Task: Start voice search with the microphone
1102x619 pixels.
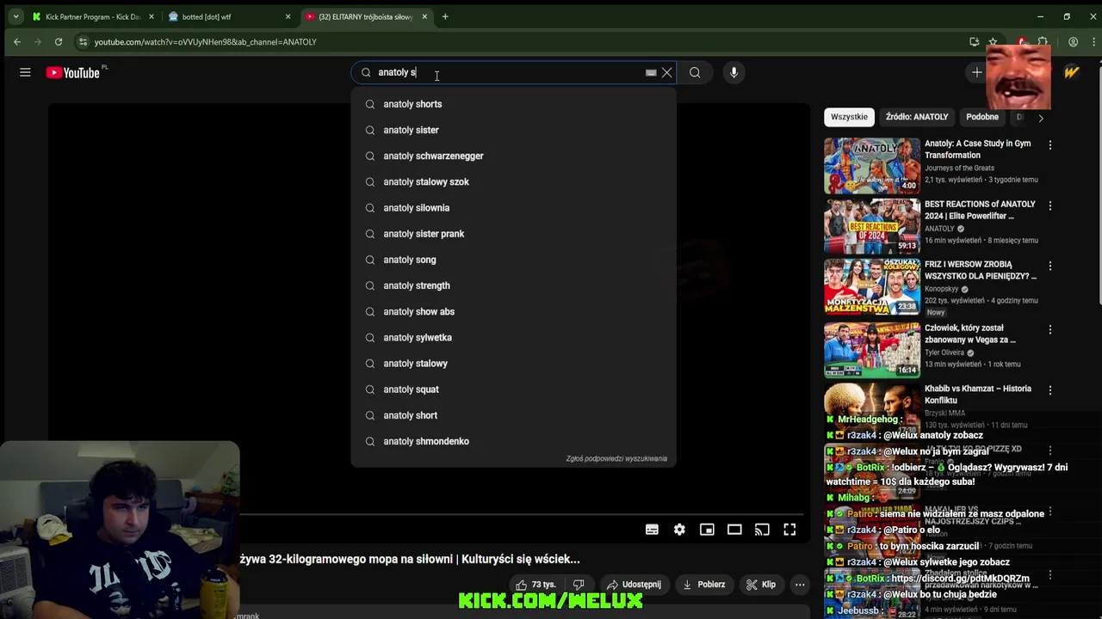Action: point(734,73)
